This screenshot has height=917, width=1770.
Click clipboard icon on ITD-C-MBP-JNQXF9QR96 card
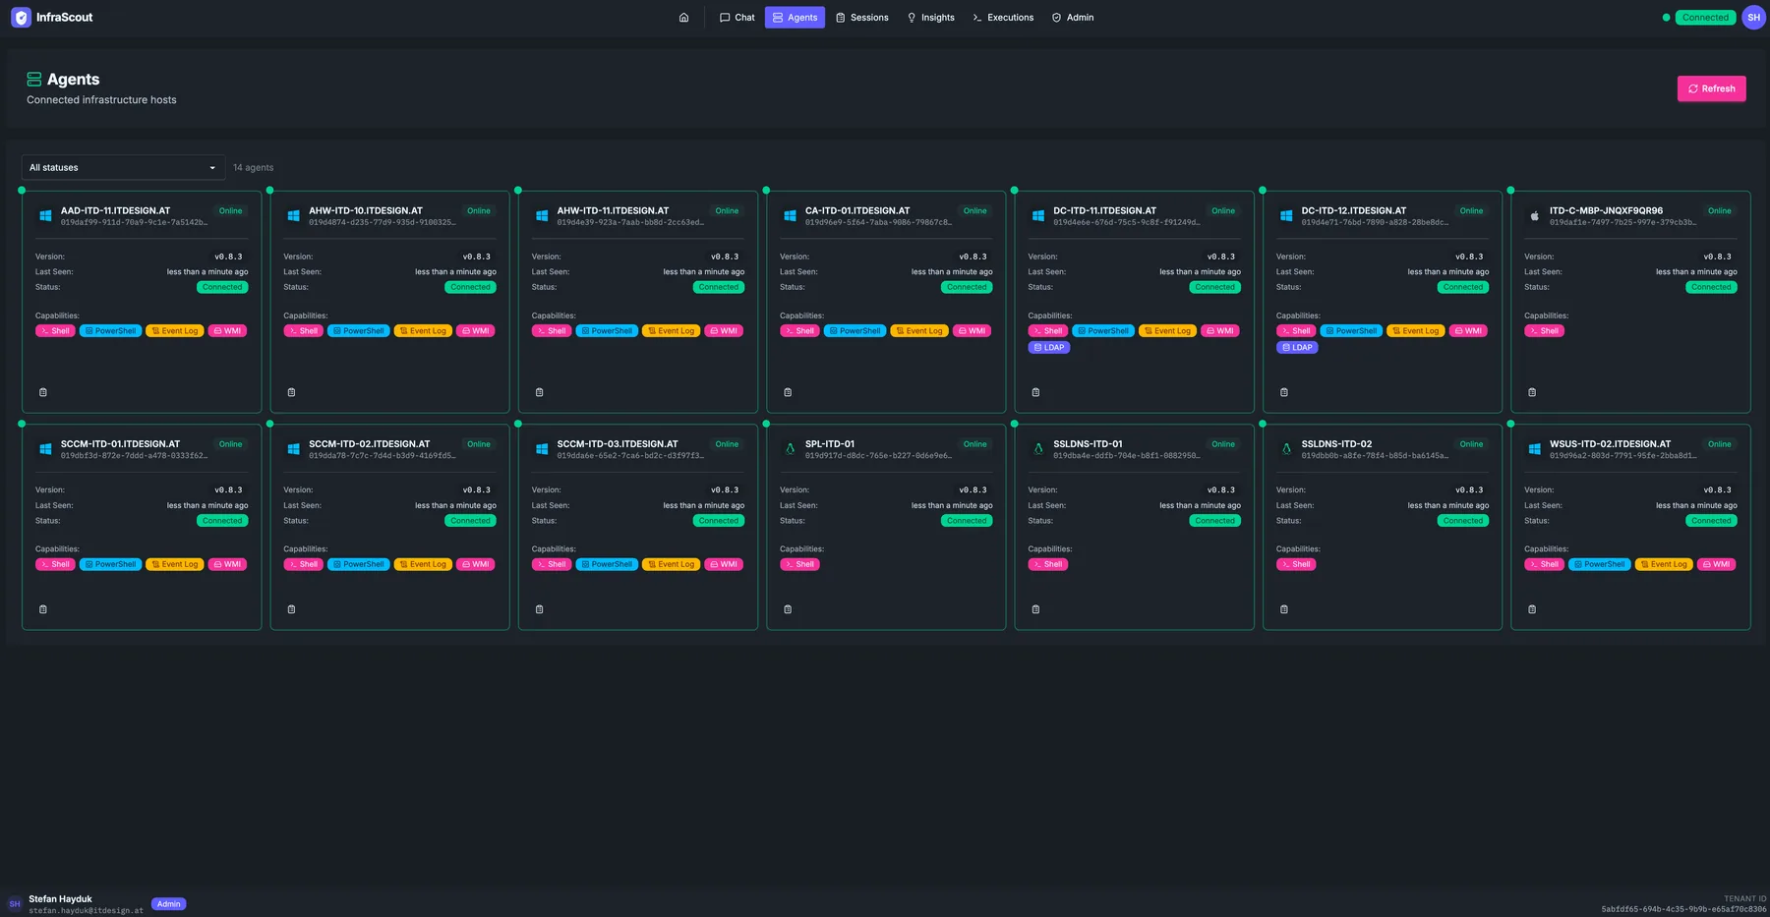1532,392
